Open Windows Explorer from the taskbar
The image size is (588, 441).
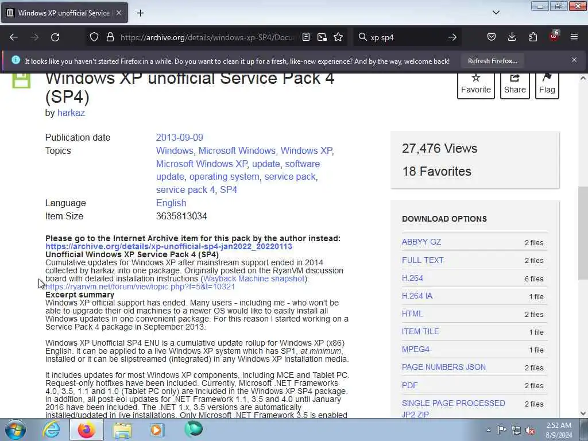[x=122, y=430]
